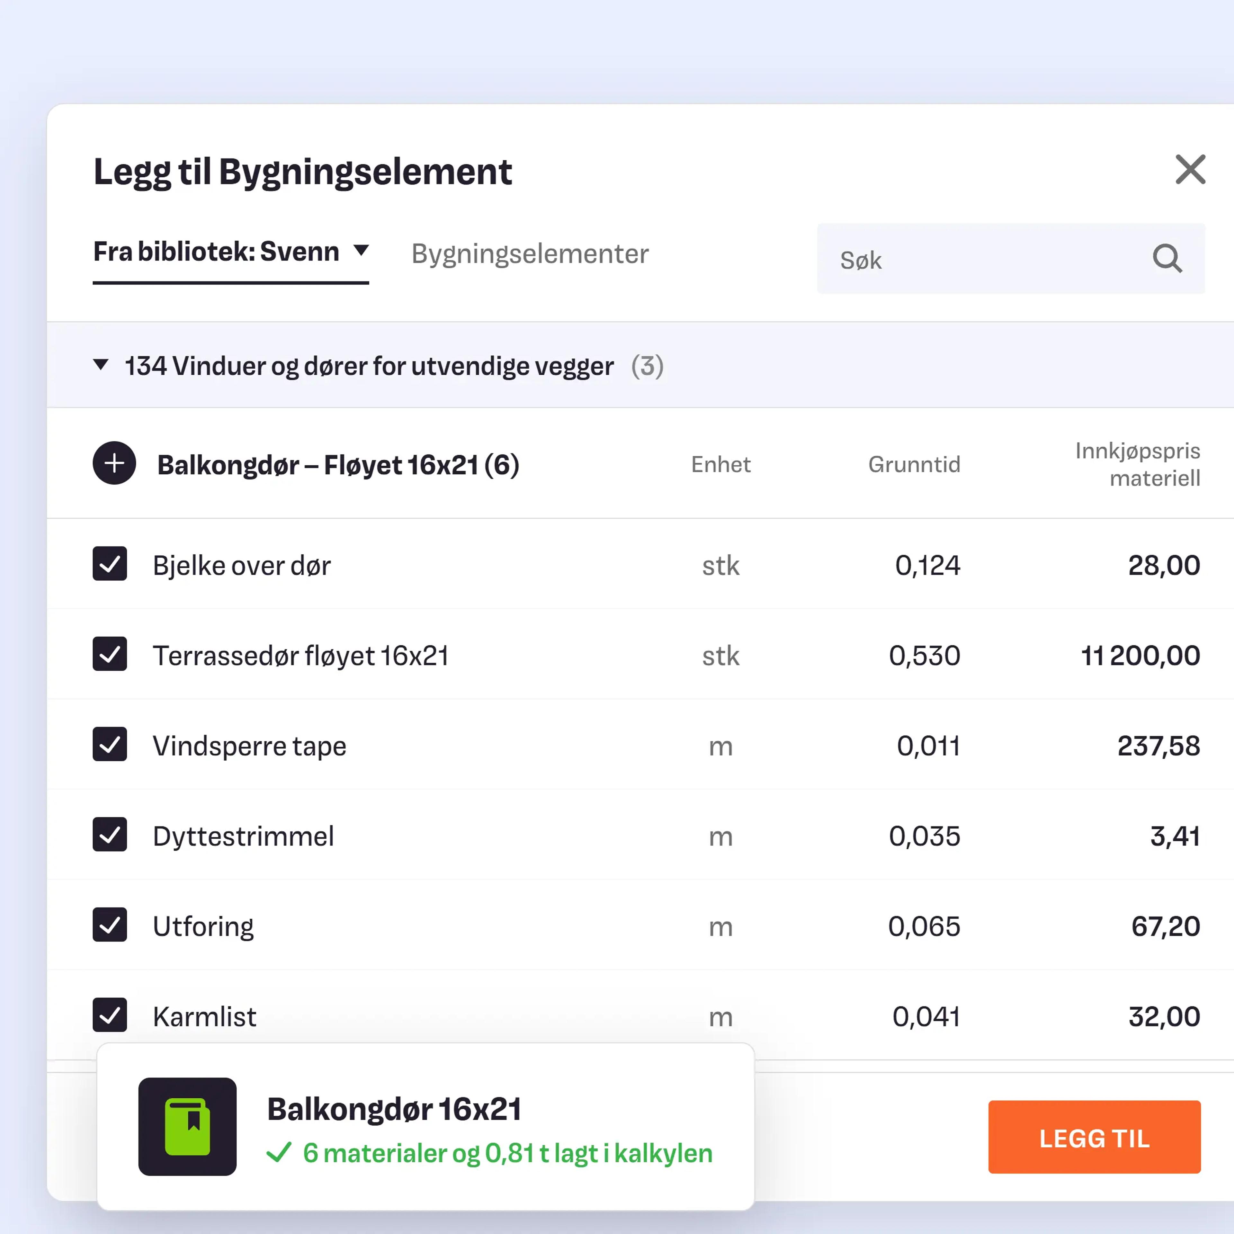This screenshot has width=1234, height=1234.
Task: Click the Vindsperre tape row label
Action: coord(250,746)
